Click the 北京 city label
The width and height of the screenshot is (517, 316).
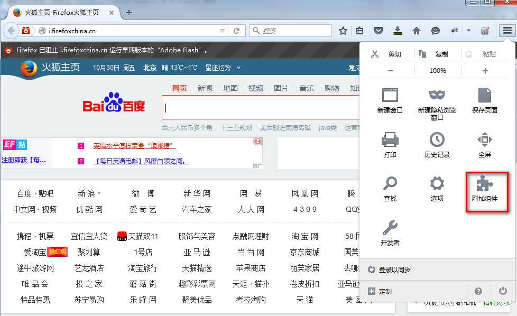pyautogui.click(x=150, y=68)
